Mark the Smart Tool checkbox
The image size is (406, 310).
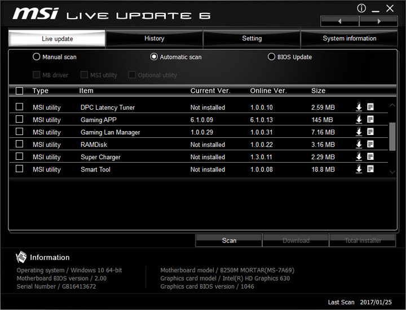pos(19,169)
